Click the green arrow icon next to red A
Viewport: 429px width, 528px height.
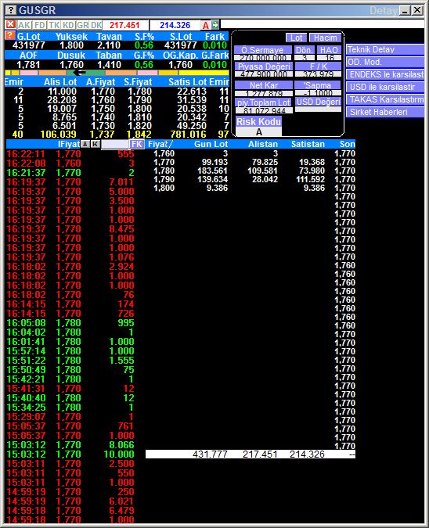coord(215,25)
